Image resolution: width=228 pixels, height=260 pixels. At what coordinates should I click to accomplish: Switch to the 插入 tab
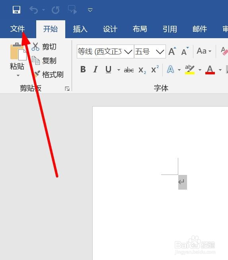point(80,29)
